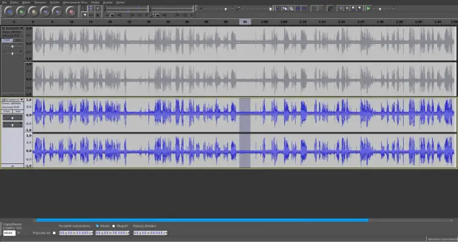Open the project rate 48000 dropdown arrow
The width and height of the screenshot is (458, 242).
pyautogui.click(x=19, y=233)
